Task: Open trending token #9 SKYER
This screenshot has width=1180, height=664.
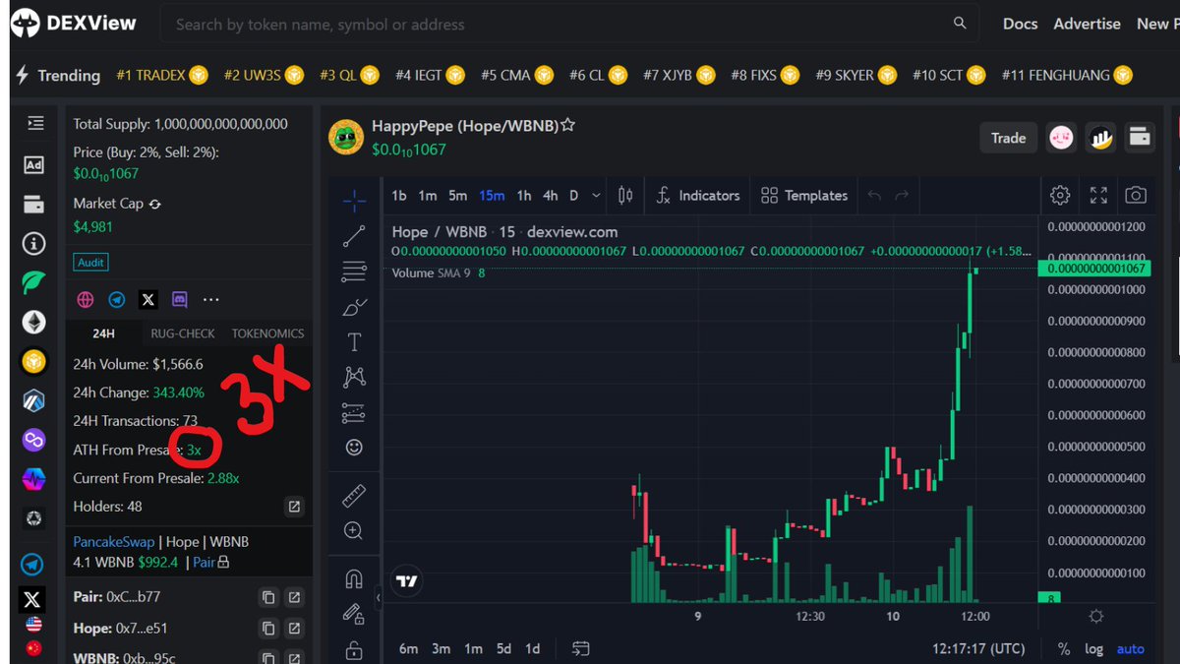Action: pos(856,75)
